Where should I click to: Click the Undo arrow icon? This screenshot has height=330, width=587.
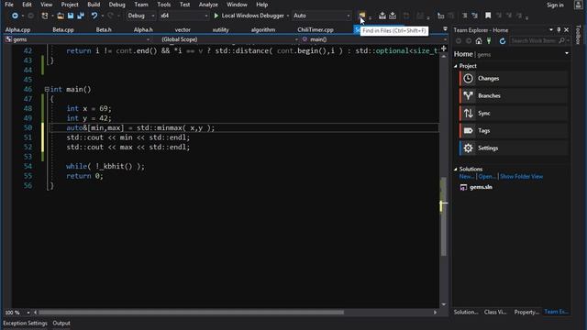[94, 16]
